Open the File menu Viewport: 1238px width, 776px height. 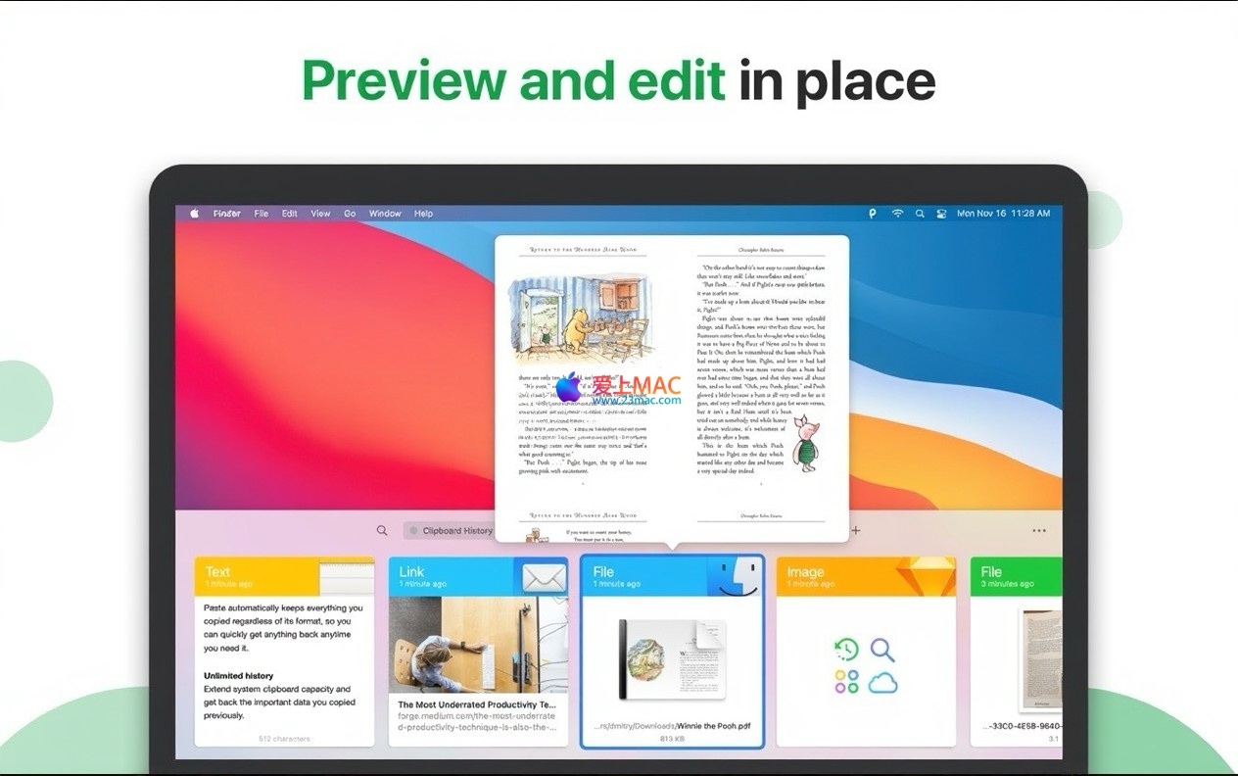tap(262, 214)
